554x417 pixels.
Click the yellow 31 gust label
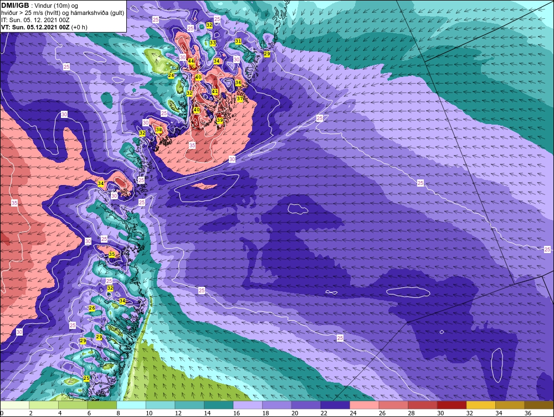tap(238, 41)
